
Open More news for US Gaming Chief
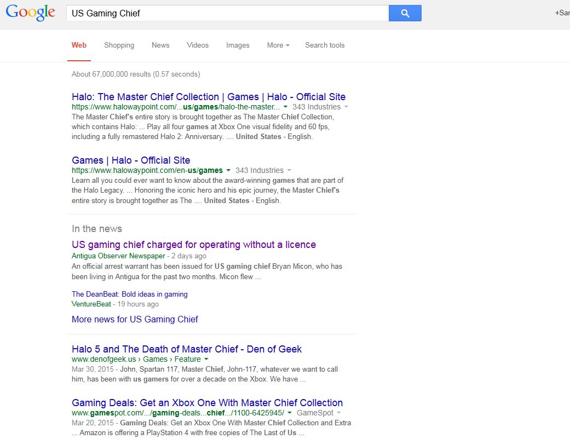point(135,319)
